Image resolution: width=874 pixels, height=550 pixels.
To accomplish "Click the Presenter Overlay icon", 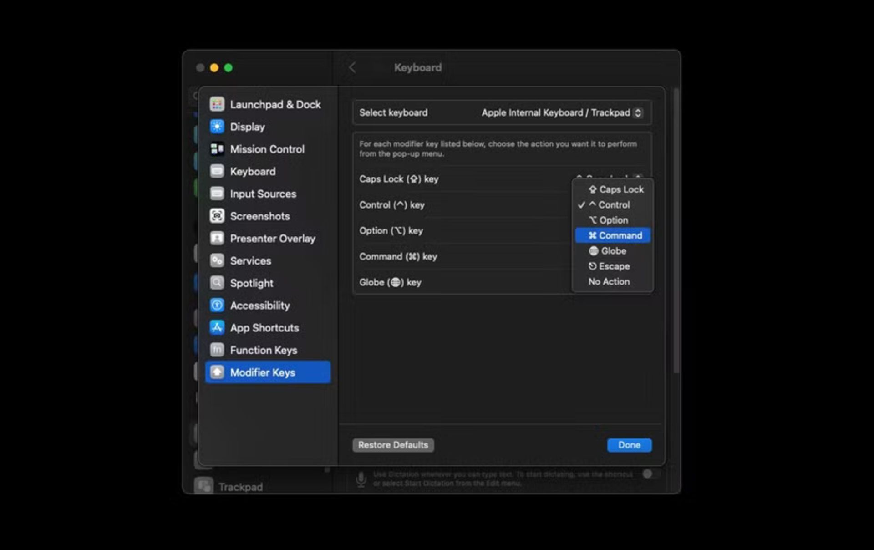I will (x=218, y=238).
